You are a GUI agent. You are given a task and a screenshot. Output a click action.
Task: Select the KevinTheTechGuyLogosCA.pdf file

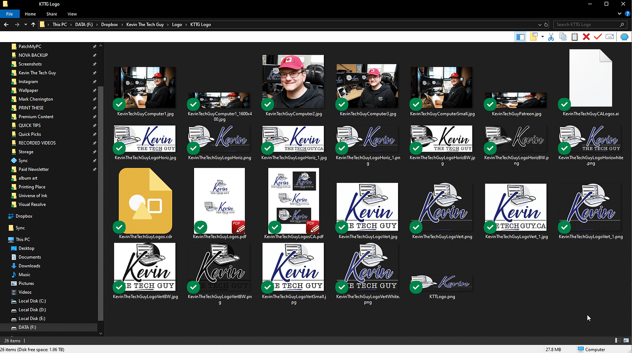tap(293, 201)
